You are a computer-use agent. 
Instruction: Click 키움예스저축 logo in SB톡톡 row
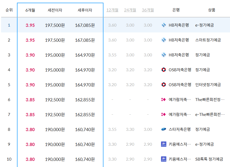(164, 159)
